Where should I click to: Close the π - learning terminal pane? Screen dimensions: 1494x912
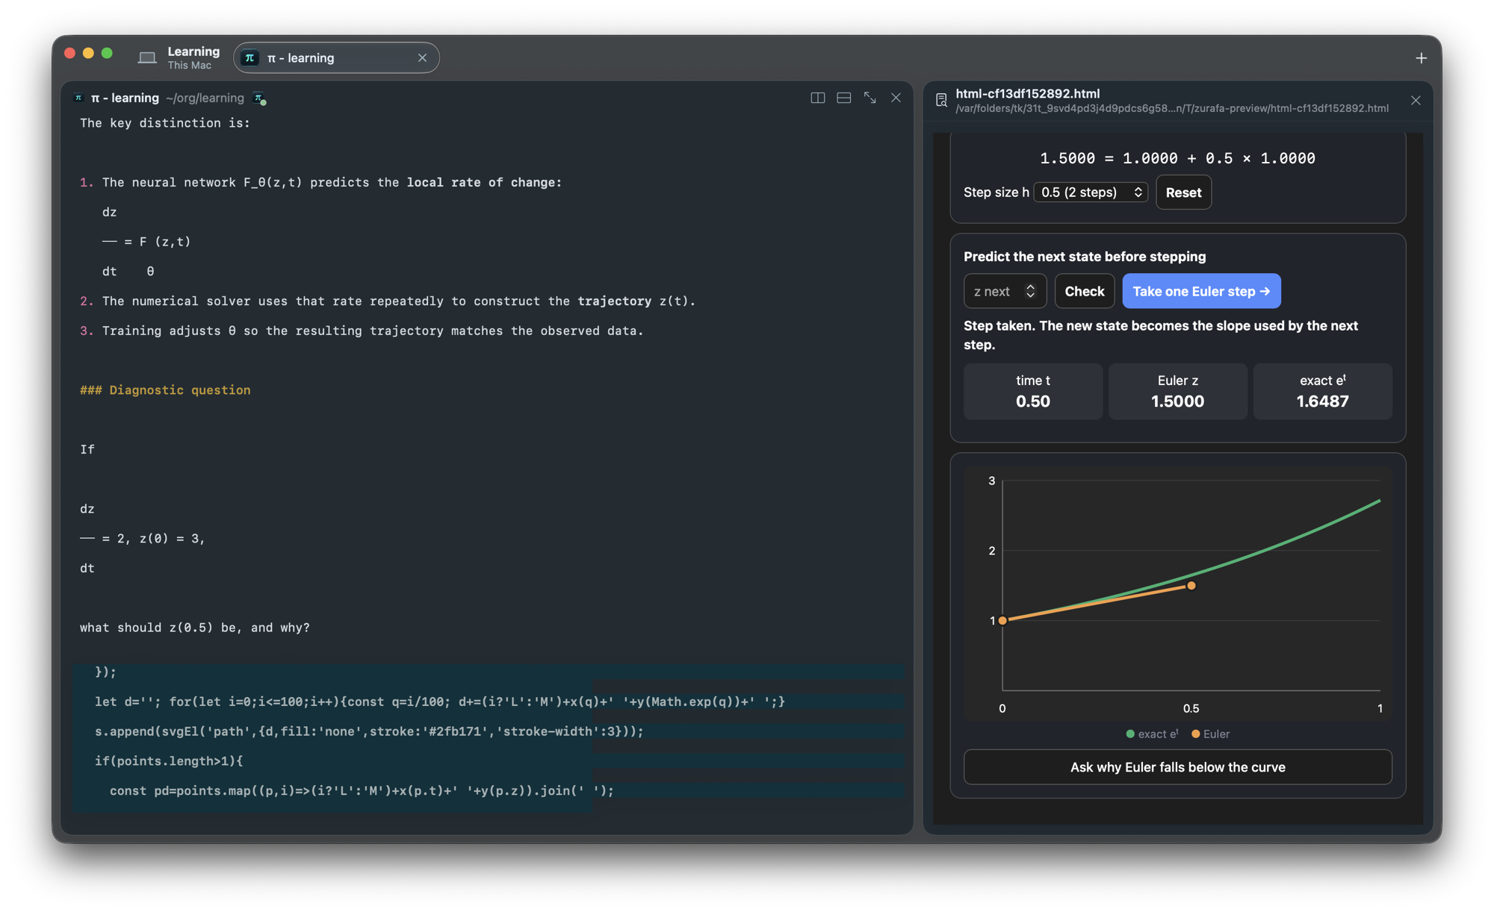coord(896,98)
